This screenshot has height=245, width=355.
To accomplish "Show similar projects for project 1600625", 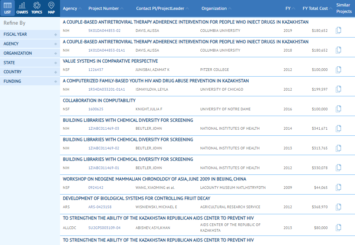I will (x=338, y=109).
